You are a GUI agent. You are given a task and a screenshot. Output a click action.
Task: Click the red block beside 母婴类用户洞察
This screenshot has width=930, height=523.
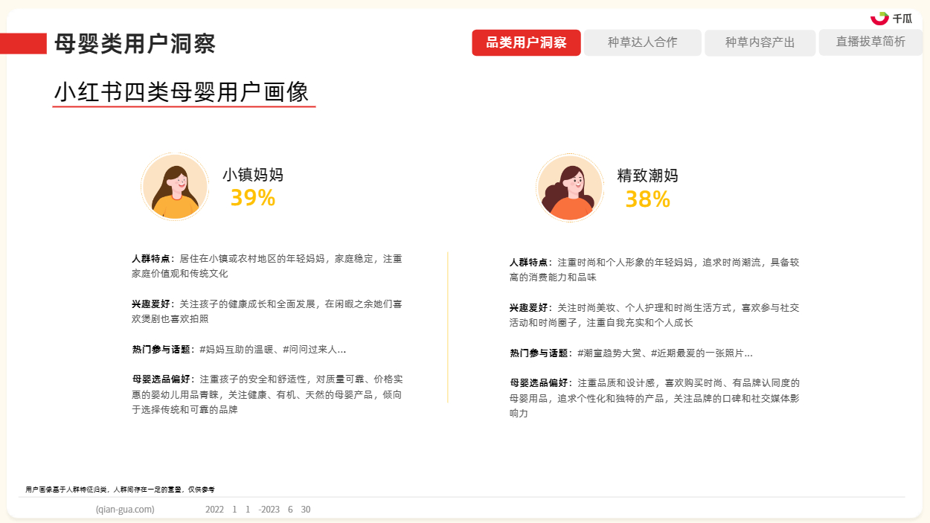coord(24,44)
